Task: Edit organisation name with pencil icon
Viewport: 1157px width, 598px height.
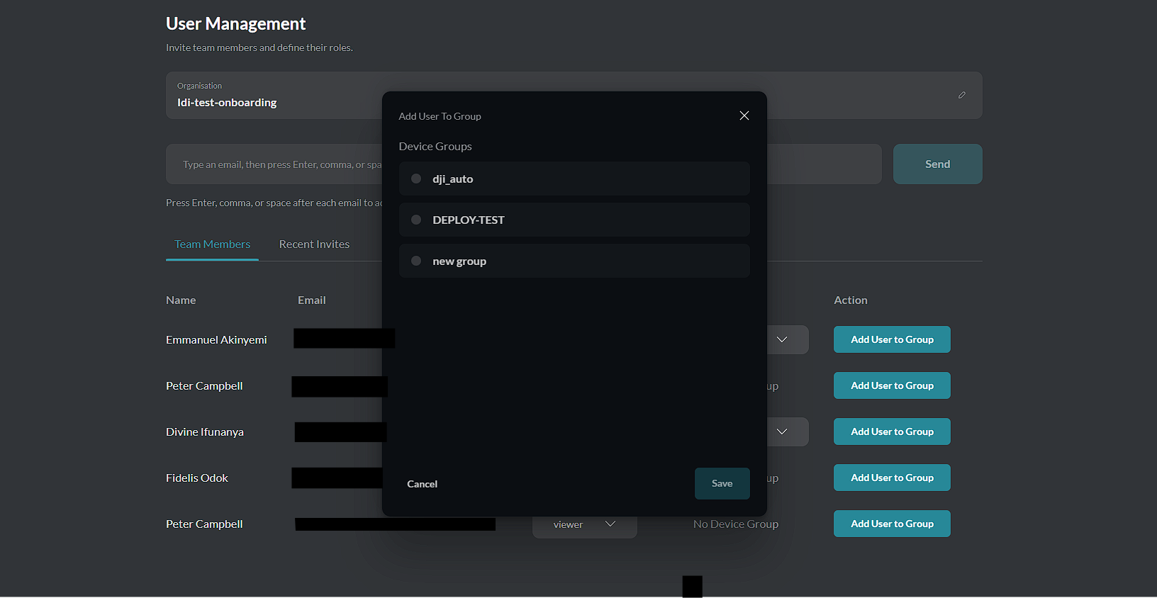Action: pos(962,95)
